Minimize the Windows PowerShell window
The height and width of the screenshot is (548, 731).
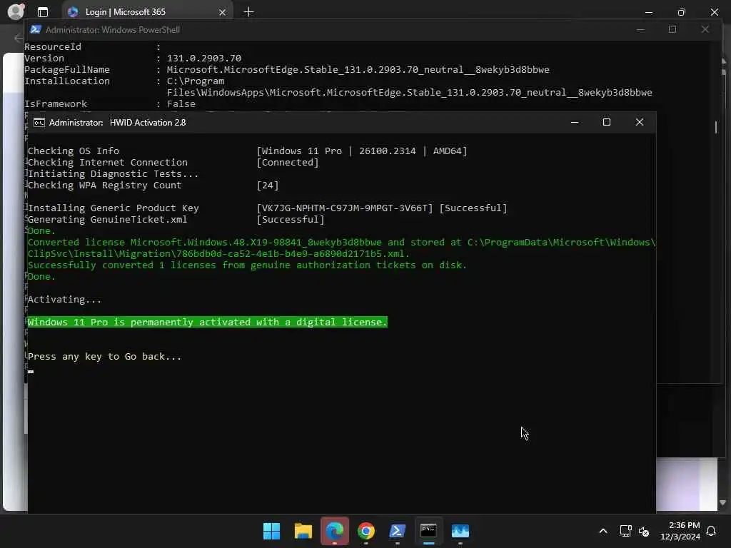click(x=640, y=29)
